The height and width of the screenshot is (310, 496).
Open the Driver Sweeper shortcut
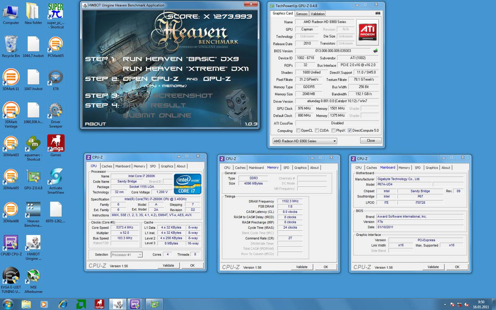(56, 115)
